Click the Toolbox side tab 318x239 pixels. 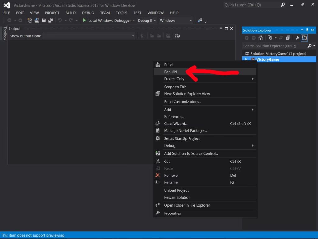[x=5, y=34]
